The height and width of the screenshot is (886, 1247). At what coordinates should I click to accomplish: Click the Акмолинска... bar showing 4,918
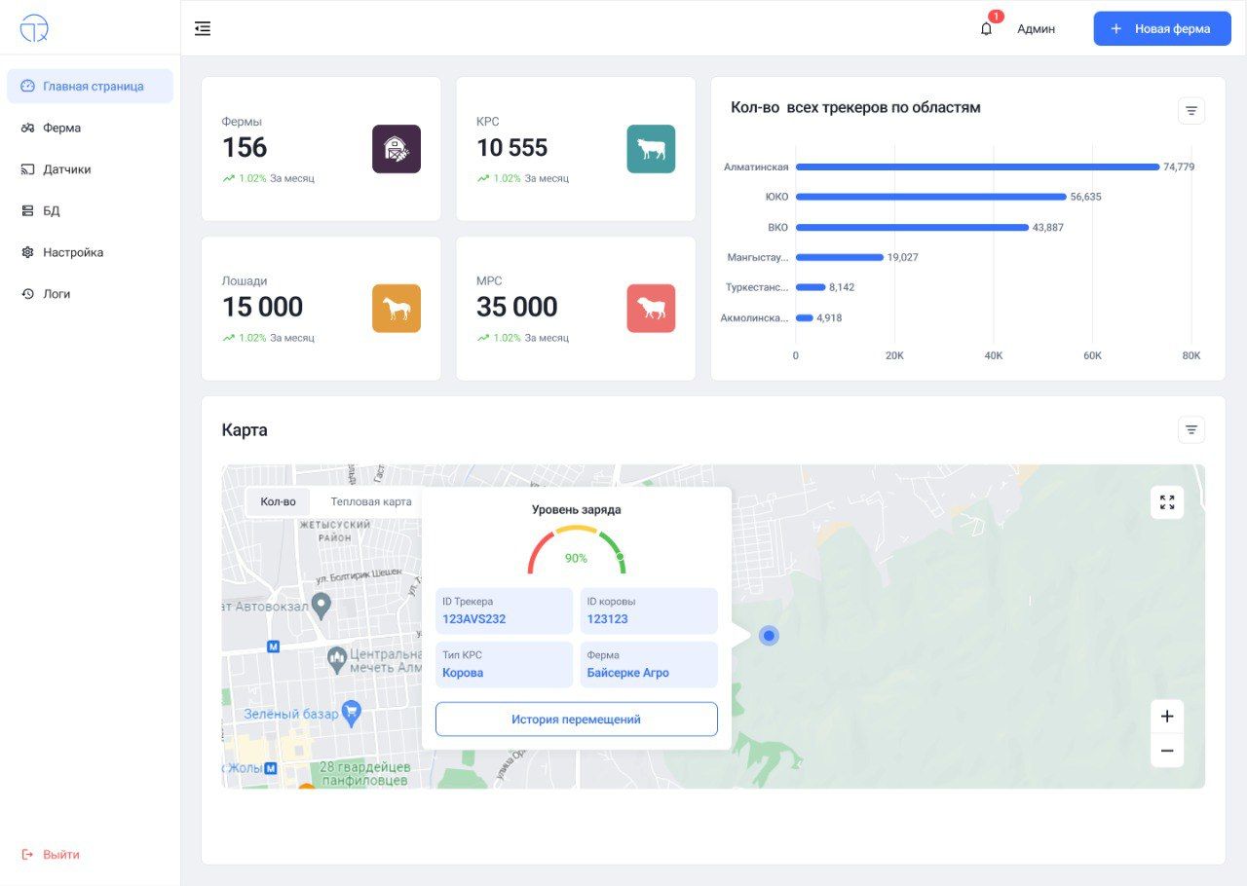(x=805, y=317)
